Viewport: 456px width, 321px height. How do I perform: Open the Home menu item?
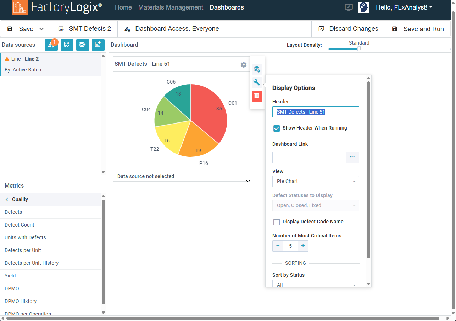coord(123,7)
